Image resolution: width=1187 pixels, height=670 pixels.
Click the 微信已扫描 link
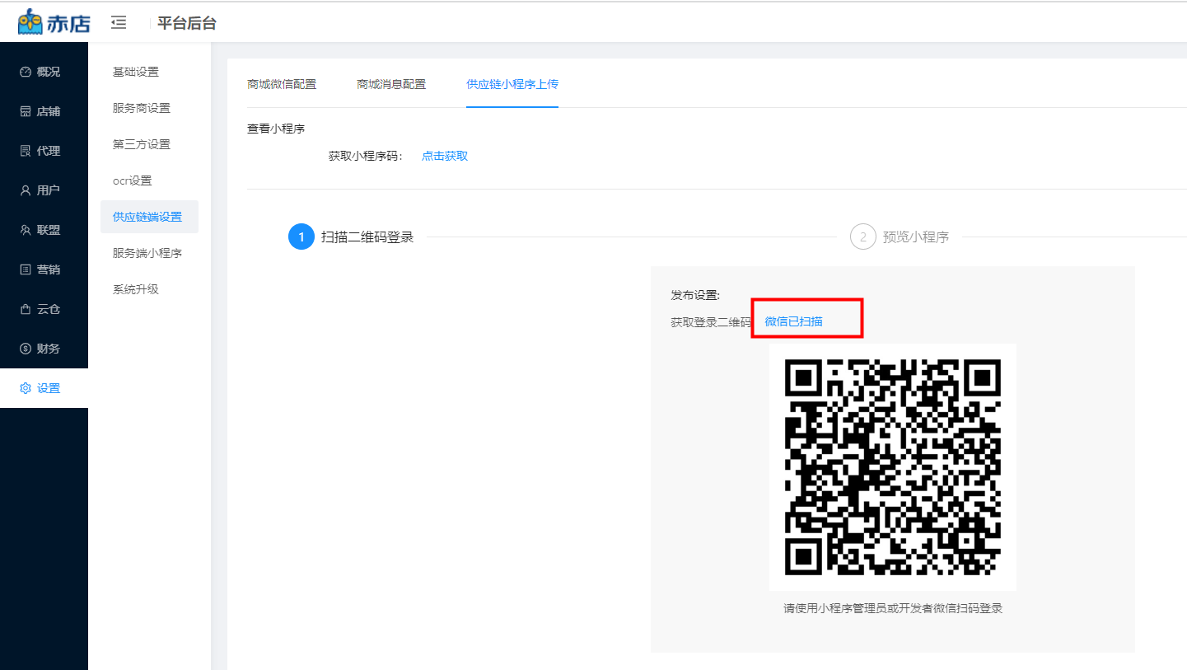793,321
